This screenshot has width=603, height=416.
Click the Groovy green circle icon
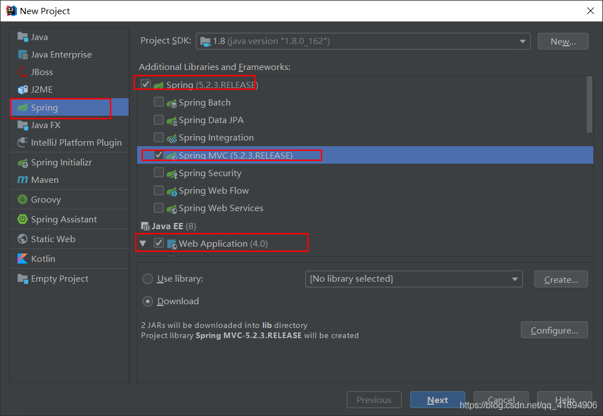[x=23, y=199]
